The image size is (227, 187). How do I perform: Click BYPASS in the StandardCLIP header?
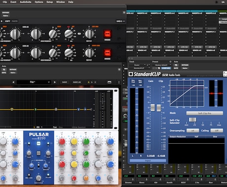point(185,65)
